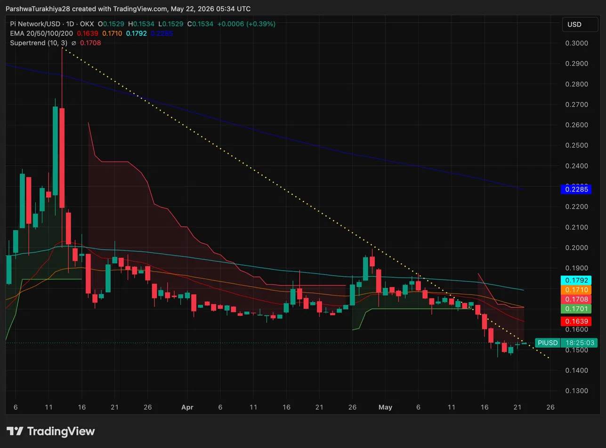Click the tall candle wick peak near 0.30

pyautogui.click(x=62, y=49)
